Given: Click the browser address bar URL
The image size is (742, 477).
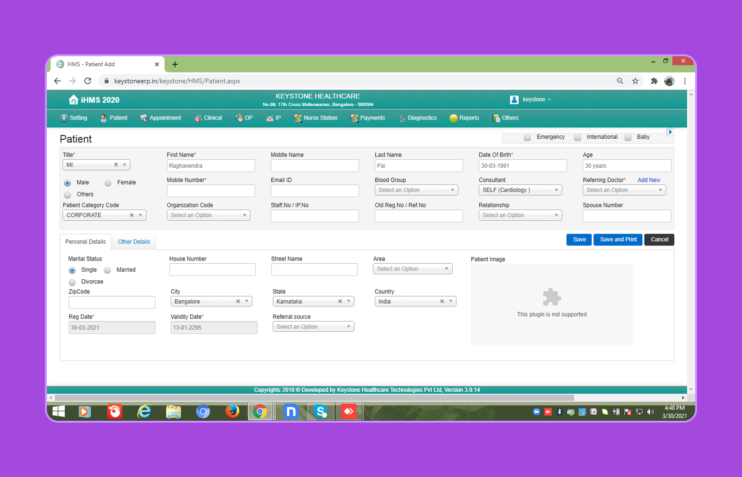Looking at the screenshot, I should tap(177, 81).
